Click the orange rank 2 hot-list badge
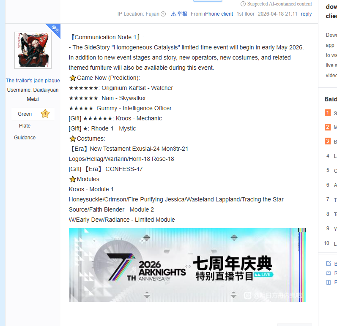The image size is (337, 326). 328,127
